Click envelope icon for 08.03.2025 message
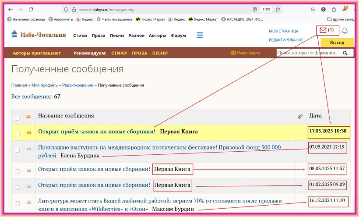Screen dimensions: 359x217 (x=29, y=170)
